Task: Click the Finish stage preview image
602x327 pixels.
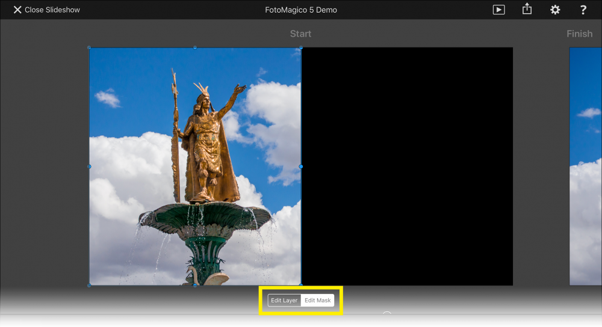Action: (586, 167)
